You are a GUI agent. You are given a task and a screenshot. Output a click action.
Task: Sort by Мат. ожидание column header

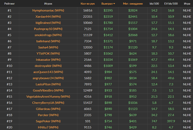[133, 4]
